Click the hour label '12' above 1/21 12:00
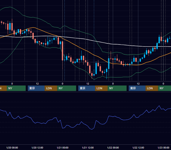The width and height of the screenshot is (171, 150). [x=88, y=84]
